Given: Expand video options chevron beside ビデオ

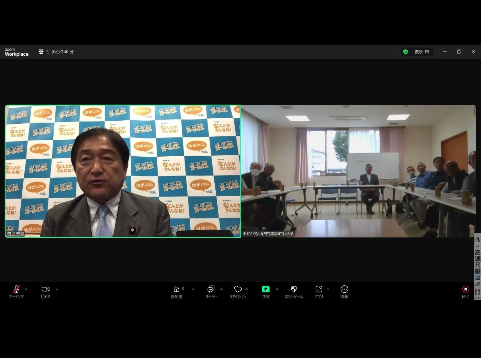Looking at the screenshot, I should coord(57,289).
